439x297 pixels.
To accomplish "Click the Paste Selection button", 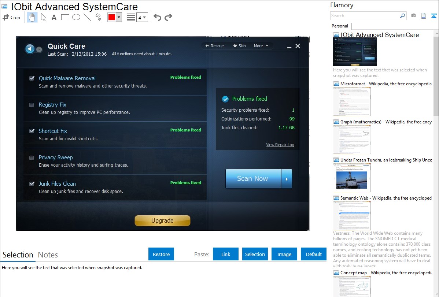I will (x=255, y=254).
